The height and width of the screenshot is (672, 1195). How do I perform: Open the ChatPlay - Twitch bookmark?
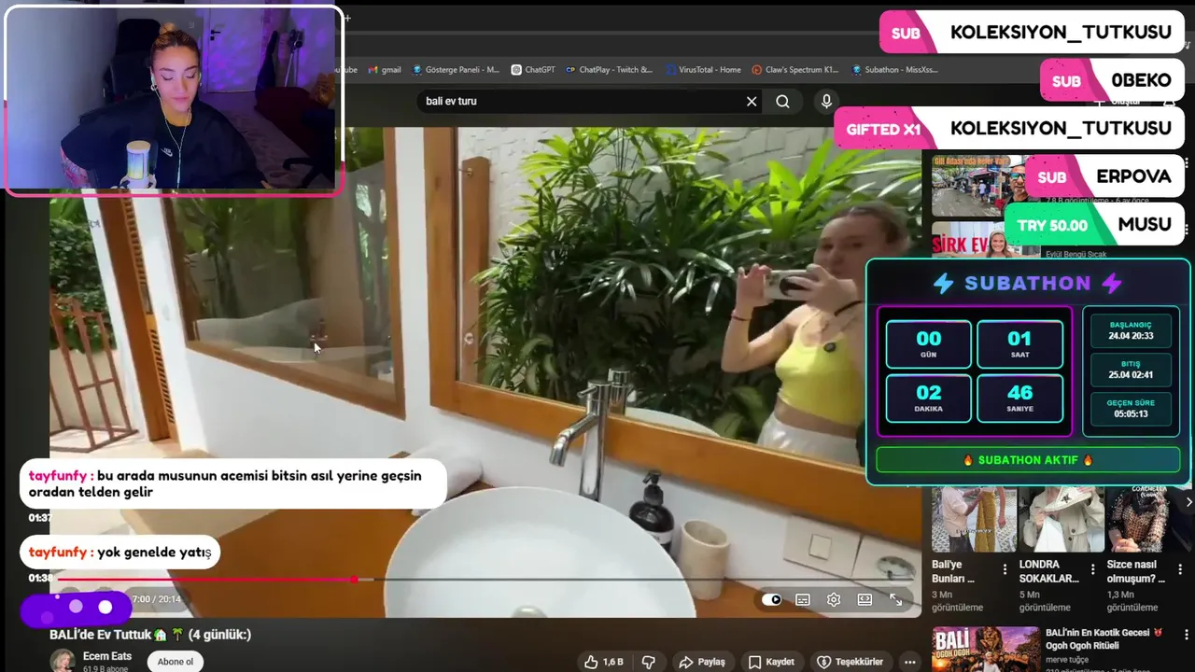[x=609, y=69]
